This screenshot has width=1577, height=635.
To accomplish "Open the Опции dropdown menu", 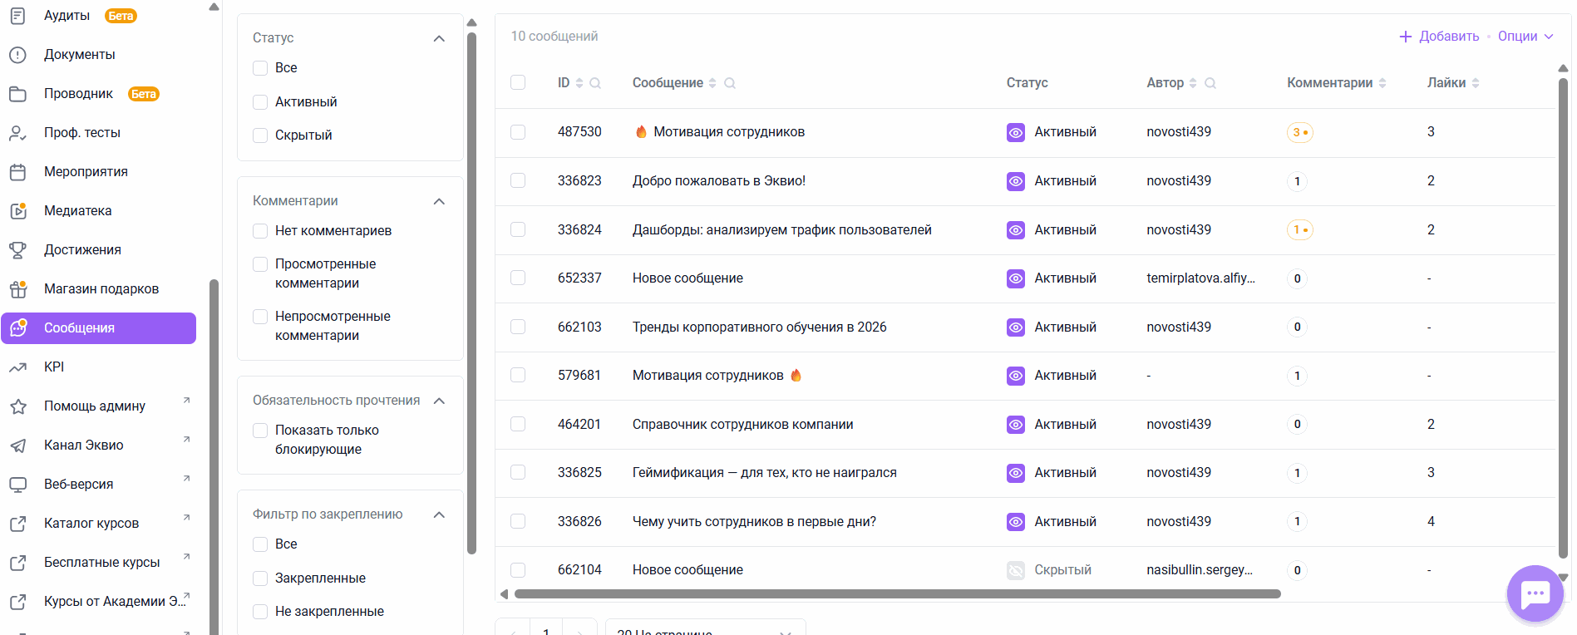I will 1525,37.
